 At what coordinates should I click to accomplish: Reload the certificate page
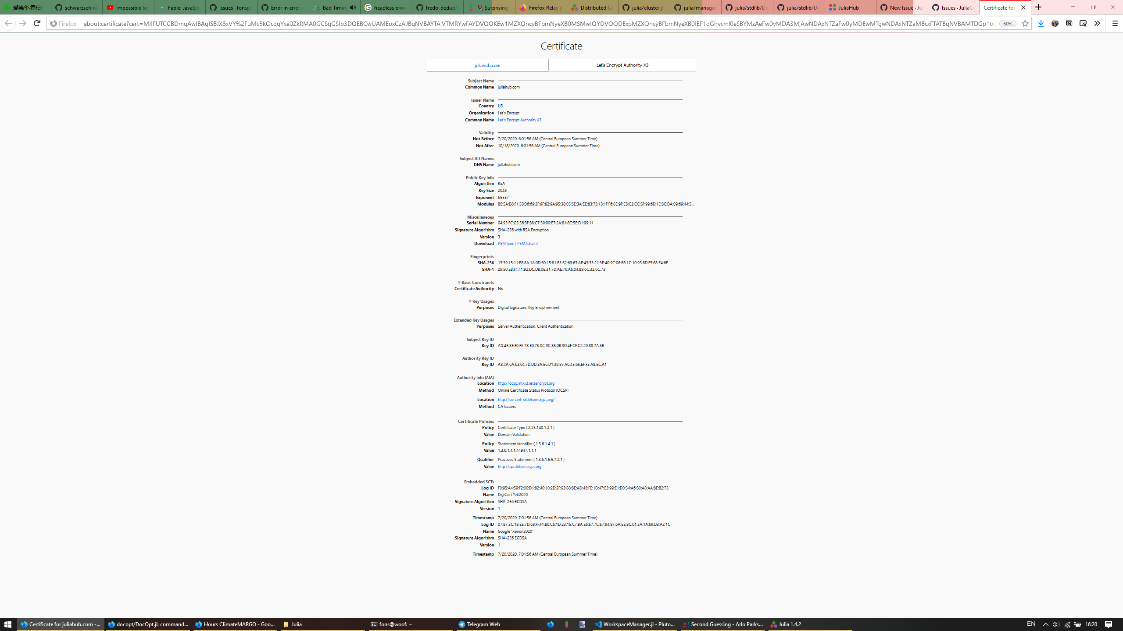[37, 23]
